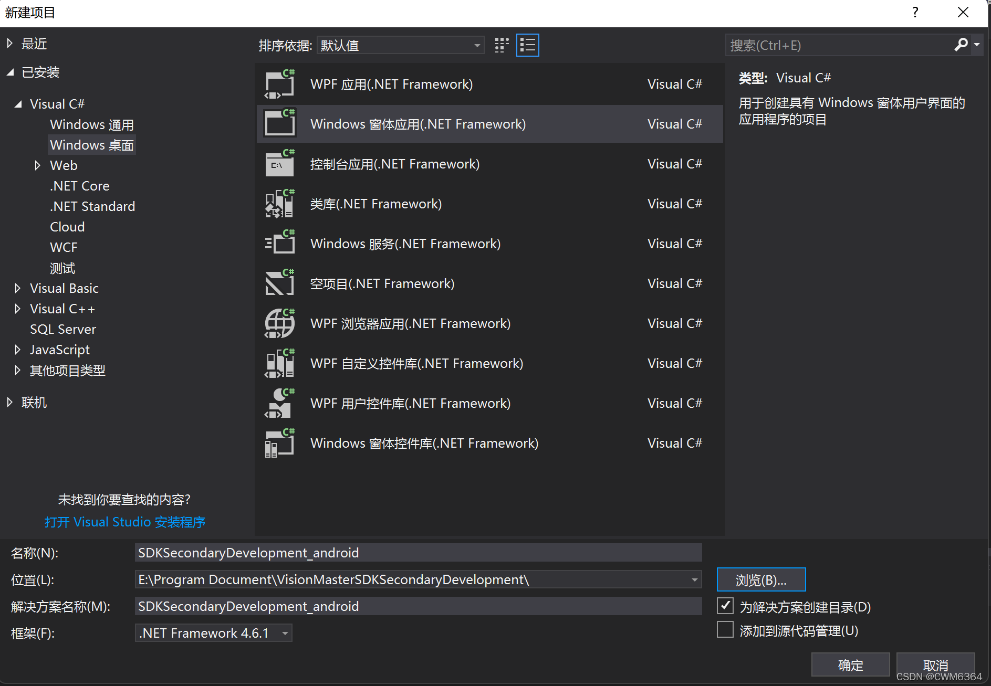991x686 pixels.
Task: Select 控制台应用(.NET Framework) template text
Action: tap(395, 164)
